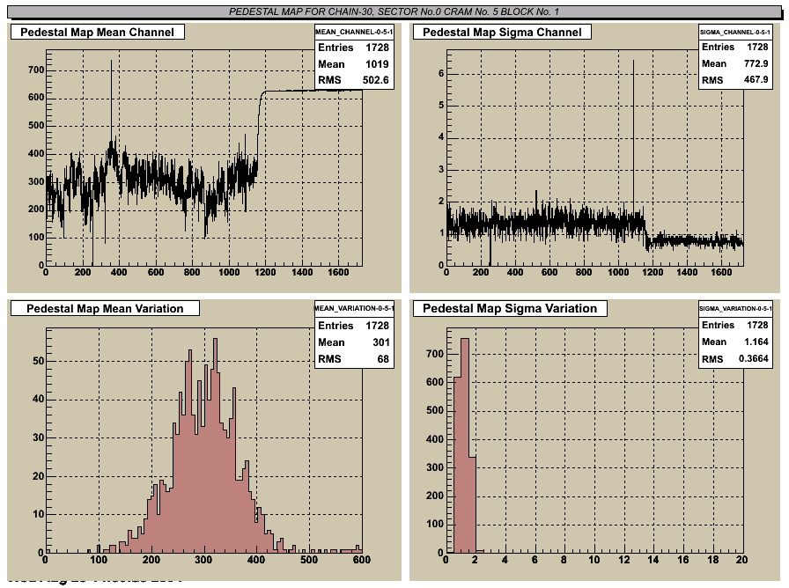This screenshot has width=789, height=588.
Task: Click 'RMS 0.3664' in Sigma Variation stats
Action: click(734, 358)
